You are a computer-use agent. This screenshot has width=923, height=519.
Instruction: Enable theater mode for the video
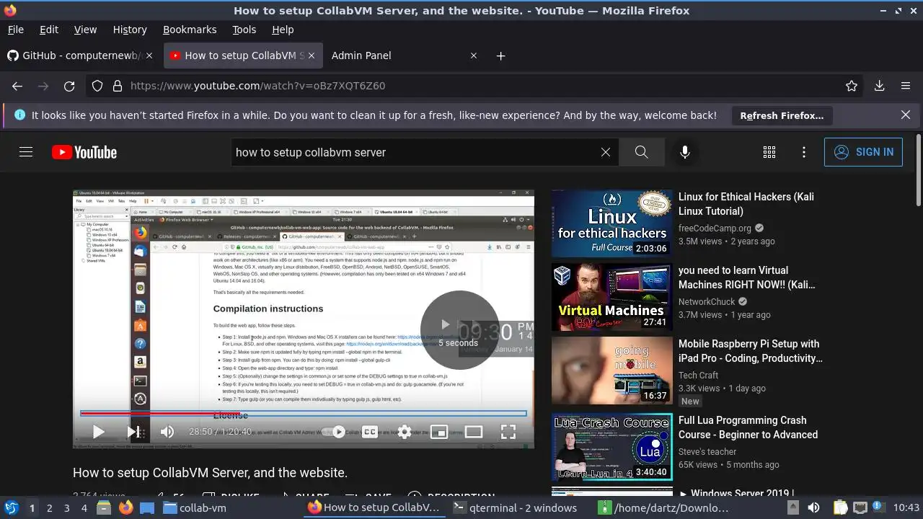click(x=474, y=432)
